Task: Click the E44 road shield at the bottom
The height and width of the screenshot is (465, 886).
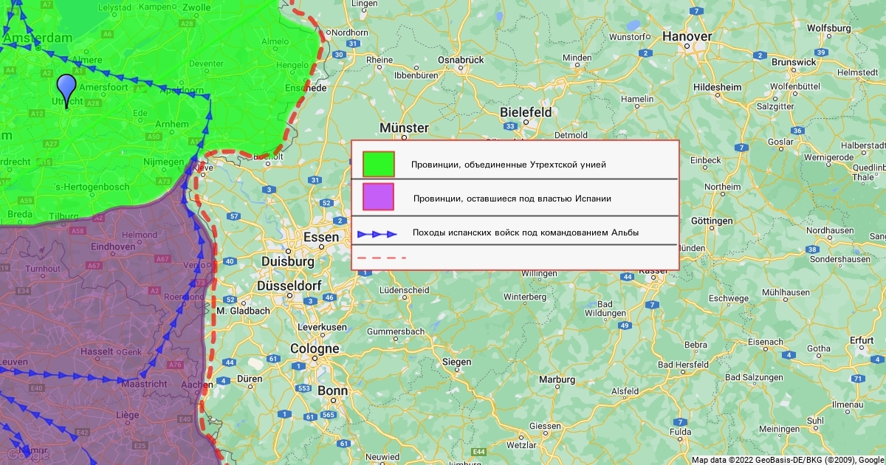Action: pyautogui.click(x=479, y=451)
